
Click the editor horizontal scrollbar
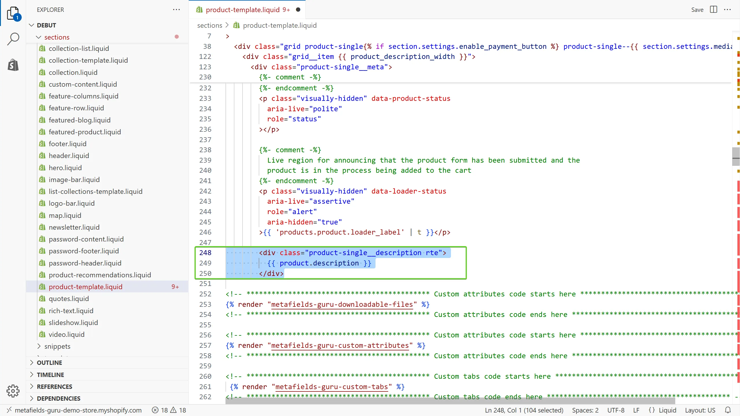click(450, 400)
